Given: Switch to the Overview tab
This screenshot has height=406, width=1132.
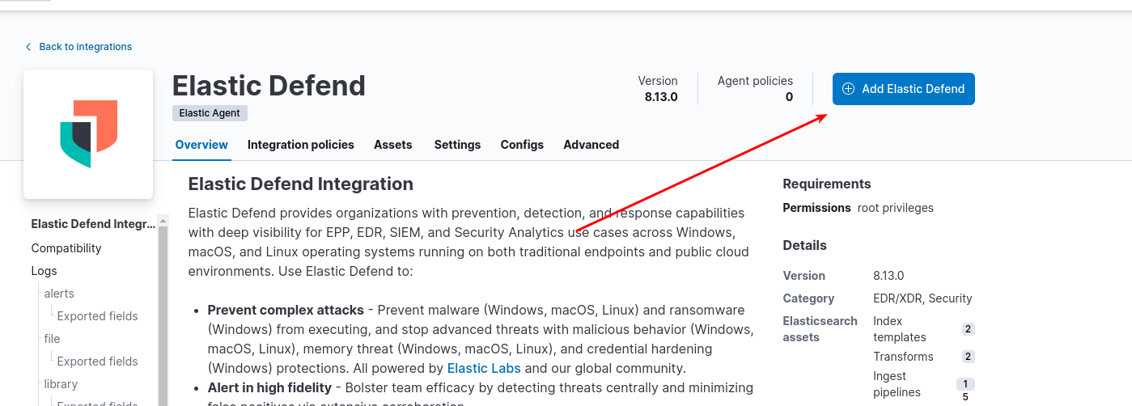Looking at the screenshot, I should click(x=201, y=145).
